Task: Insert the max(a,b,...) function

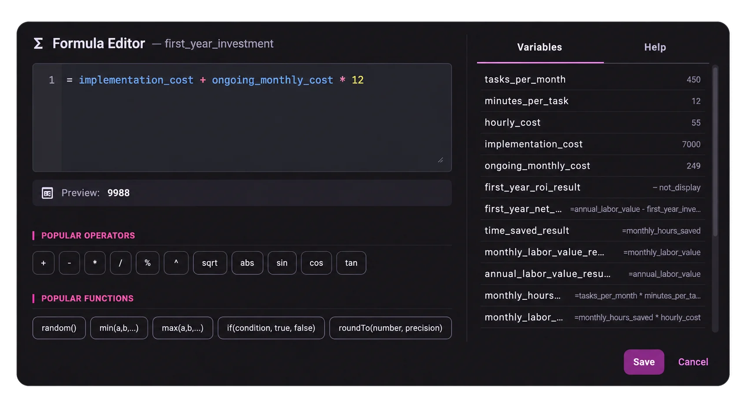Action: [x=182, y=328]
